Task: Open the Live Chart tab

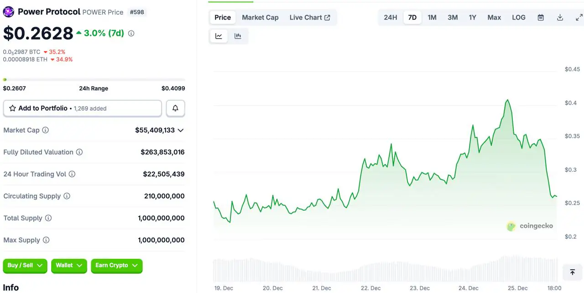Action: tap(309, 17)
